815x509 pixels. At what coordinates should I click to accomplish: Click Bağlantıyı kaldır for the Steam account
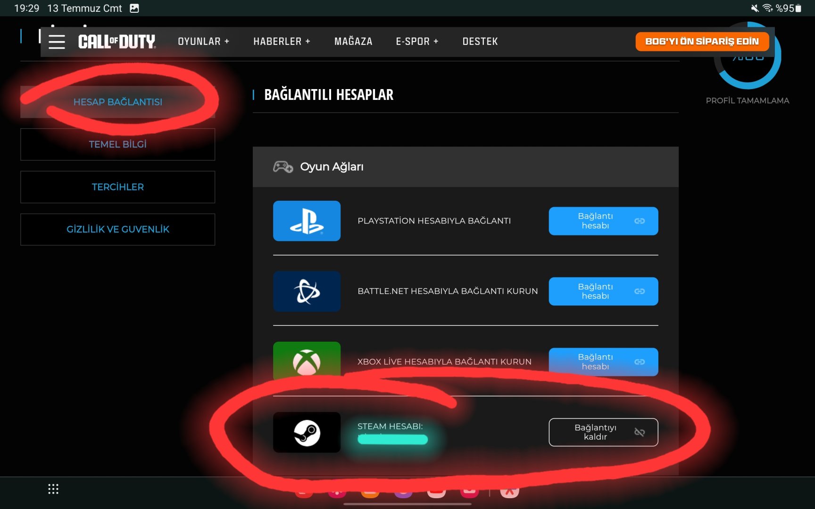[x=603, y=432]
